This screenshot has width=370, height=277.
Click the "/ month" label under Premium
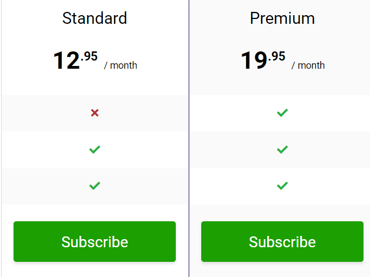point(308,65)
